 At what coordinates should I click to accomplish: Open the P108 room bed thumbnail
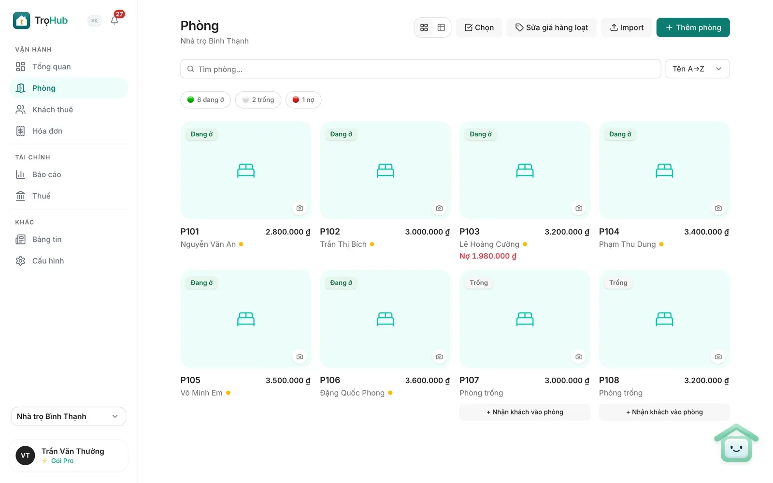click(664, 319)
